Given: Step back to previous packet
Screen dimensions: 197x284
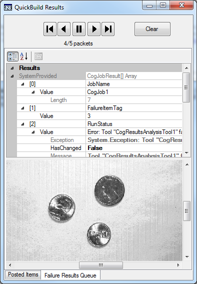Looking at the screenshot, I should tap(64, 29).
